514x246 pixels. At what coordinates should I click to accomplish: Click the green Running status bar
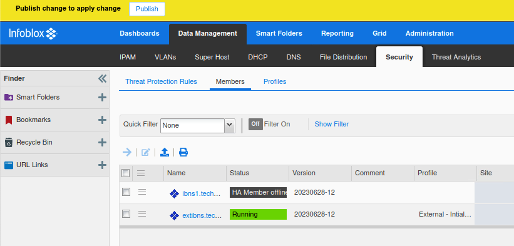point(259,214)
